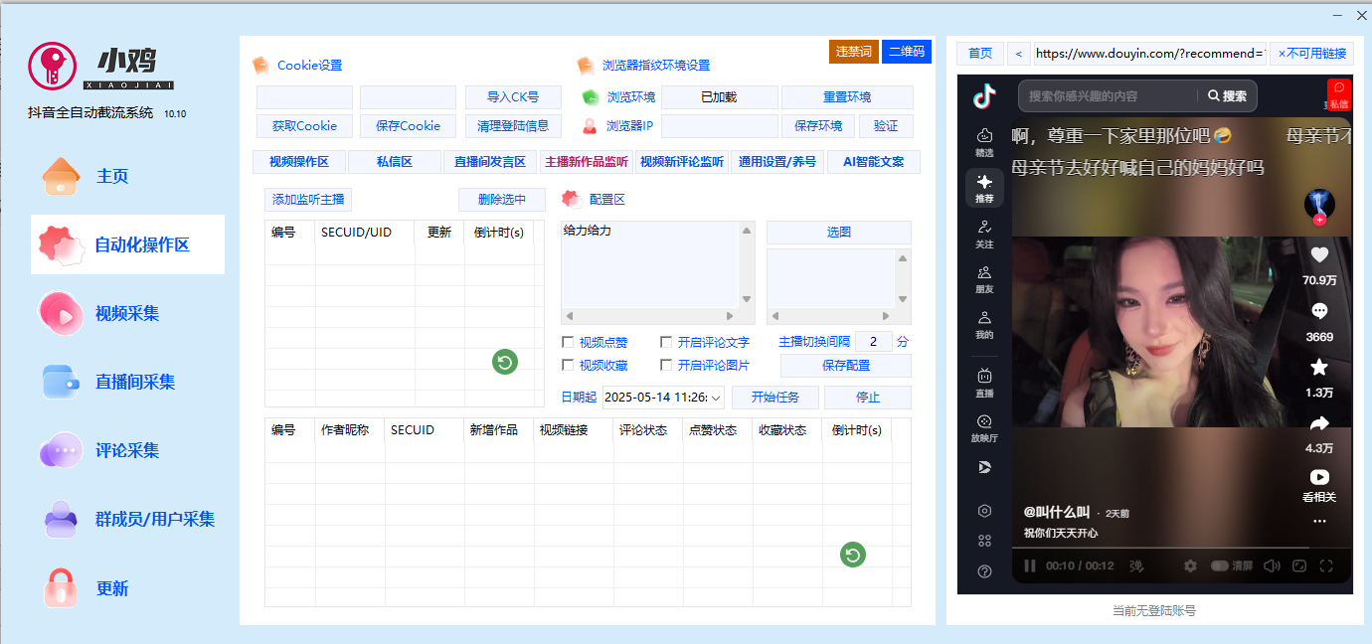
Task: Open 直播 section in the Douyin sidebar
Action: point(983,383)
